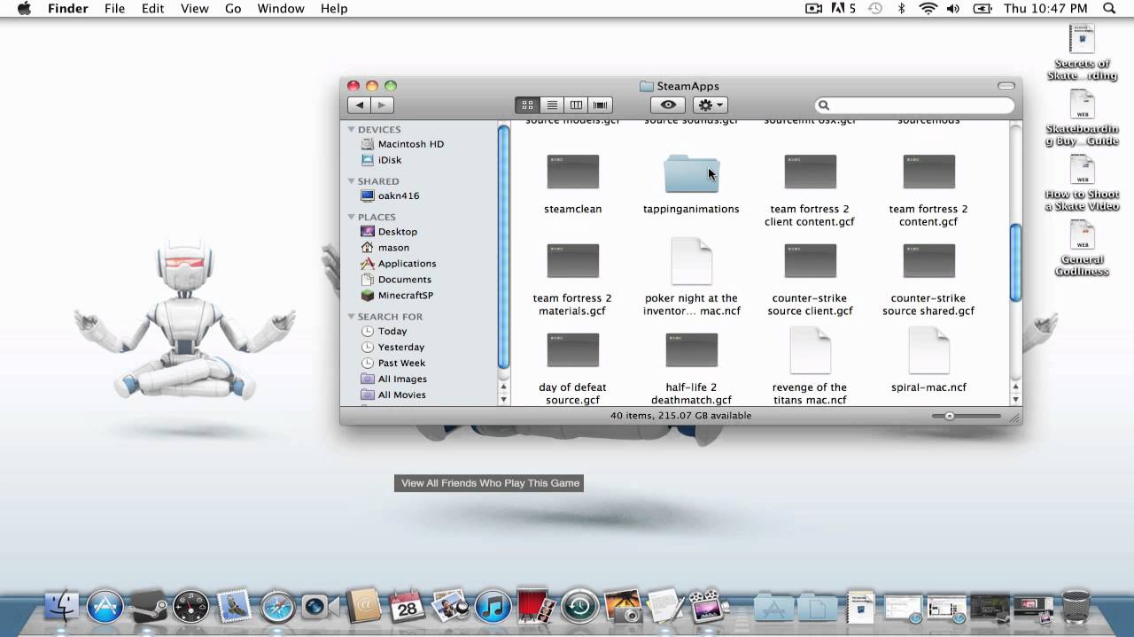Screen dimensions: 1134x637
Task: Open Safari from the Dock
Action: [x=277, y=607]
